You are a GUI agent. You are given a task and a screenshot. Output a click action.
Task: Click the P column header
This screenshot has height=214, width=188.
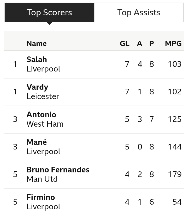[151, 44]
